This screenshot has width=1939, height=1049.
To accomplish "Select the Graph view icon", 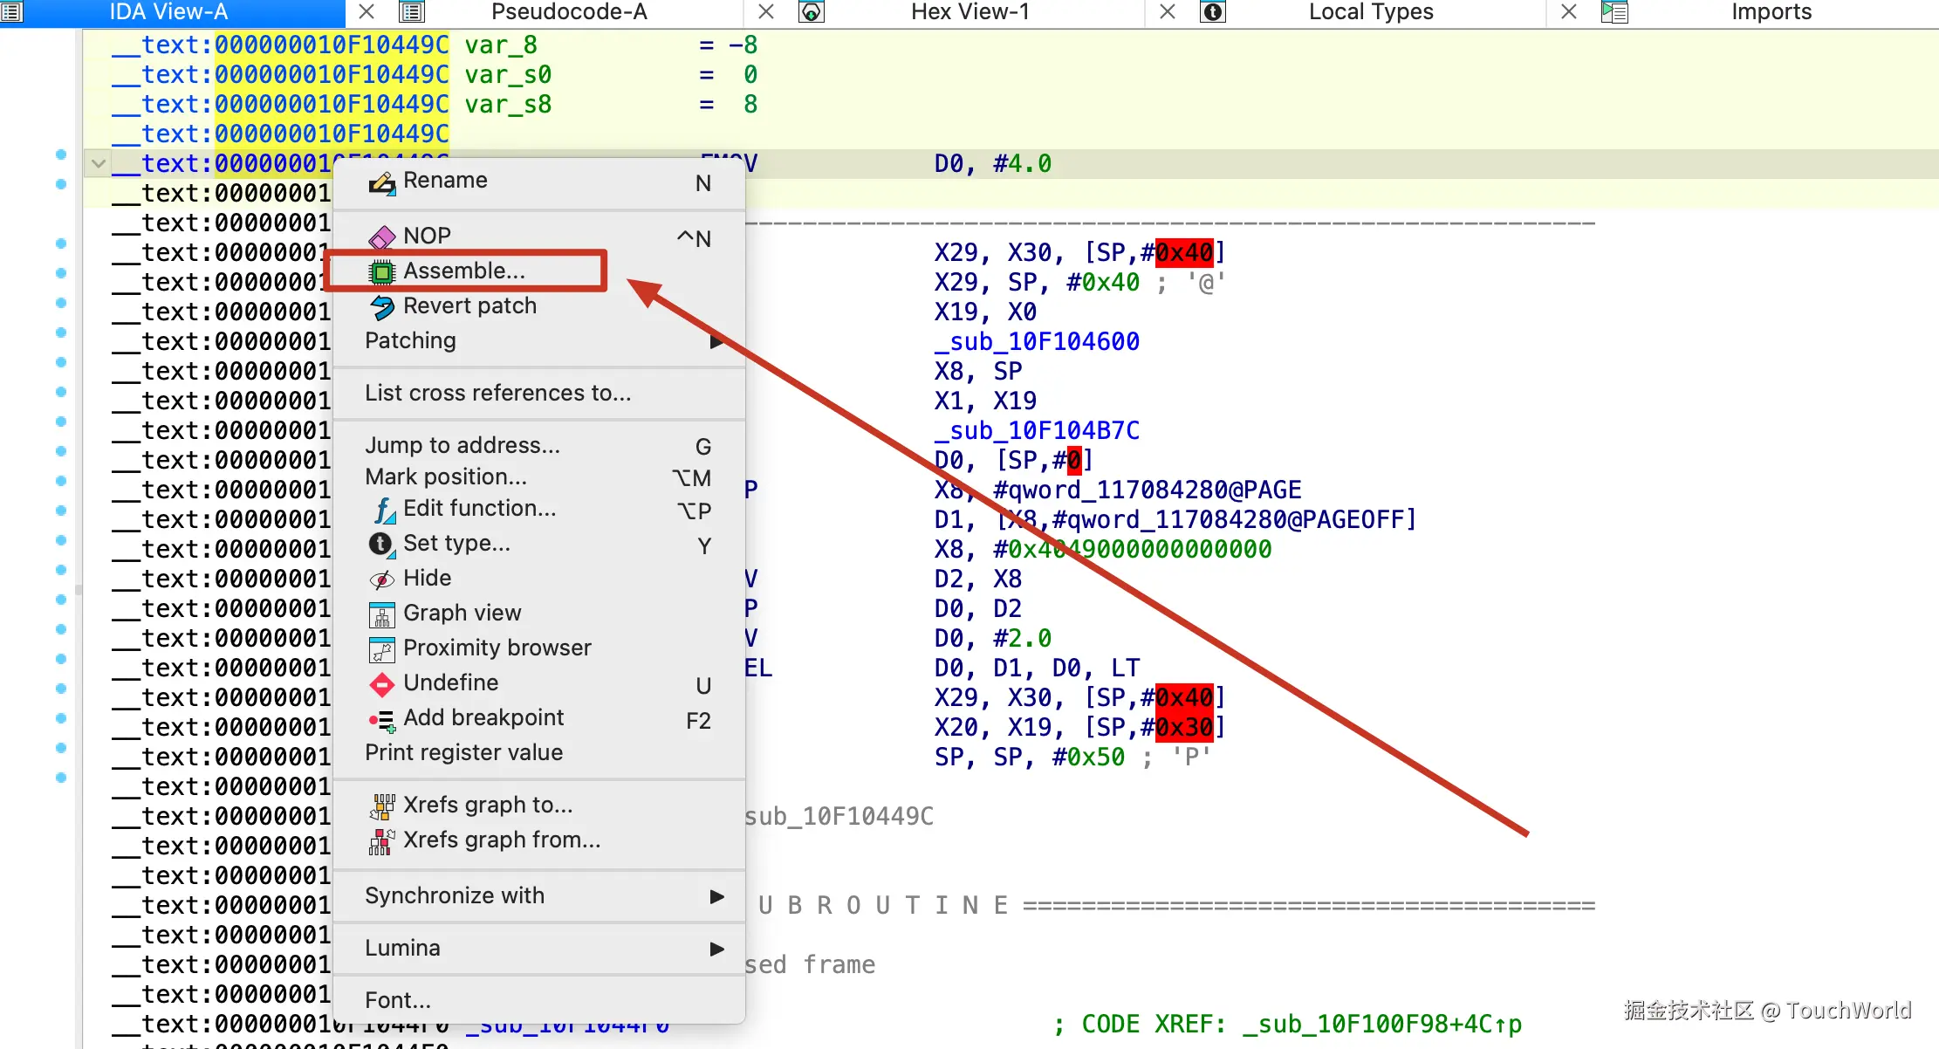I will [x=381, y=614].
